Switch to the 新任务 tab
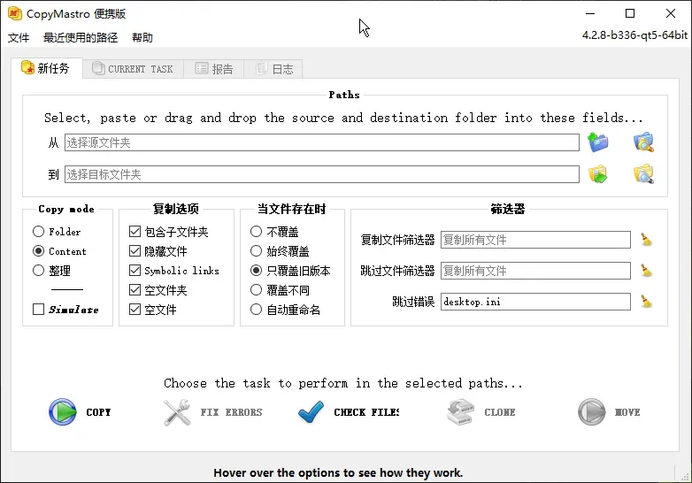Screen dimensions: 692x483 (46, 68)
